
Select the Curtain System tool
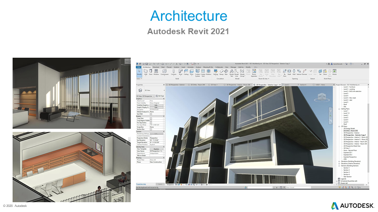pos(197,73)
